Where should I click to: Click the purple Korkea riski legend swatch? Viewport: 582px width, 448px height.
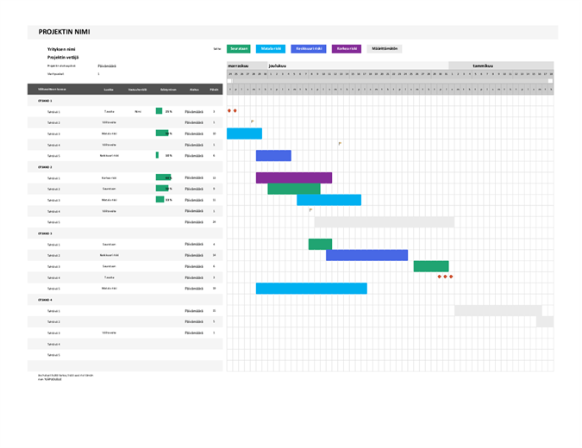click(x=347, y=48)
